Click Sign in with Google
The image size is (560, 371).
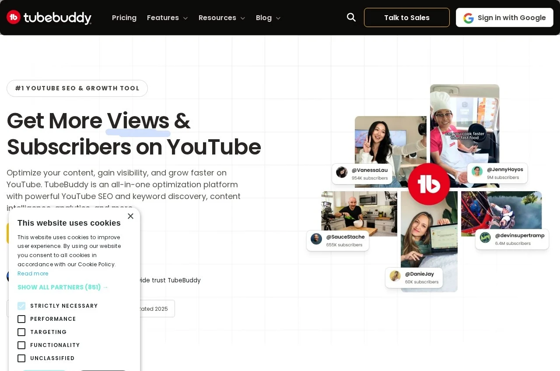[x=504, y=17]
